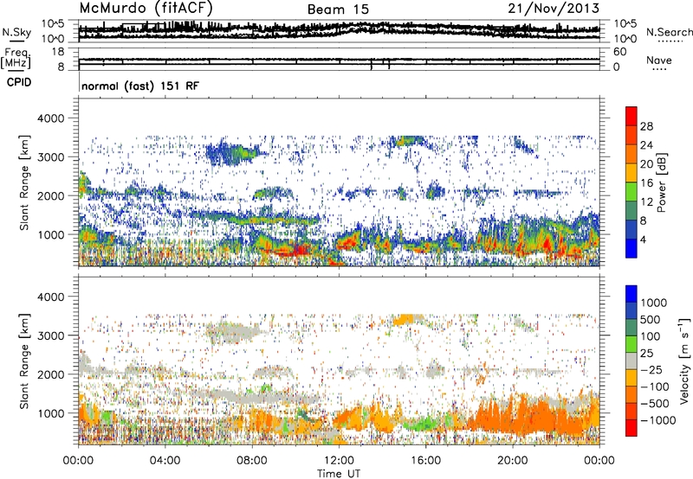
Task: Click the "Nave" legend label
Action: point(659,60)
